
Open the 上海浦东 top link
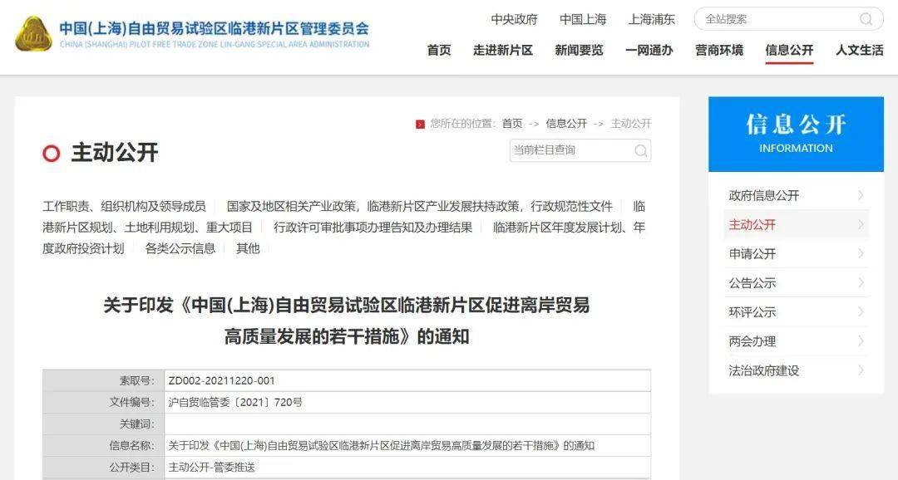tap(652, 19)
